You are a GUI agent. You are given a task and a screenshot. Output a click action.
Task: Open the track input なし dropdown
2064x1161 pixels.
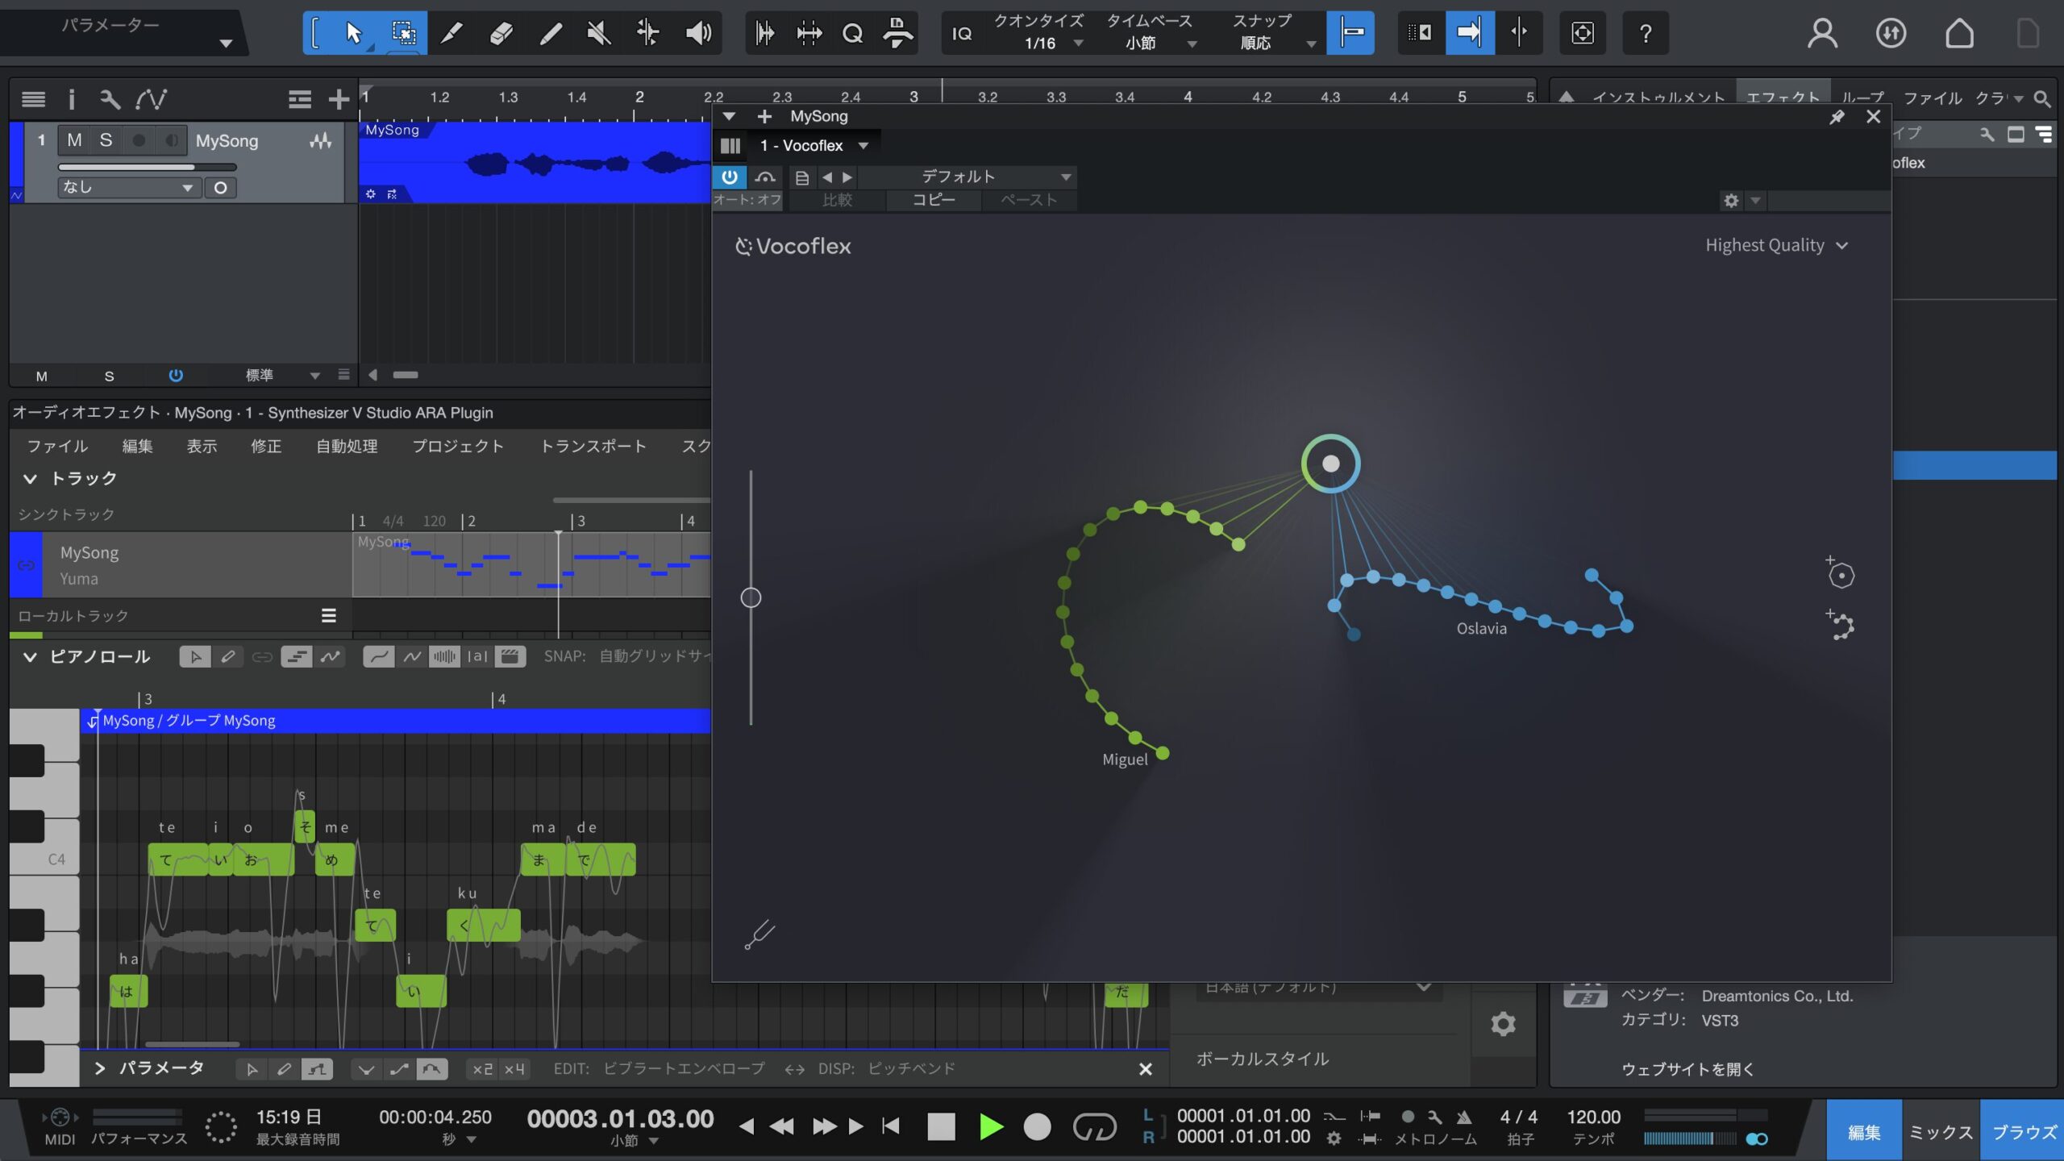pyautogui.click(x=129, y=187)
